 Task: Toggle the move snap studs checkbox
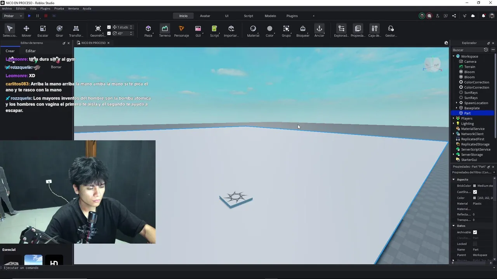109,27
